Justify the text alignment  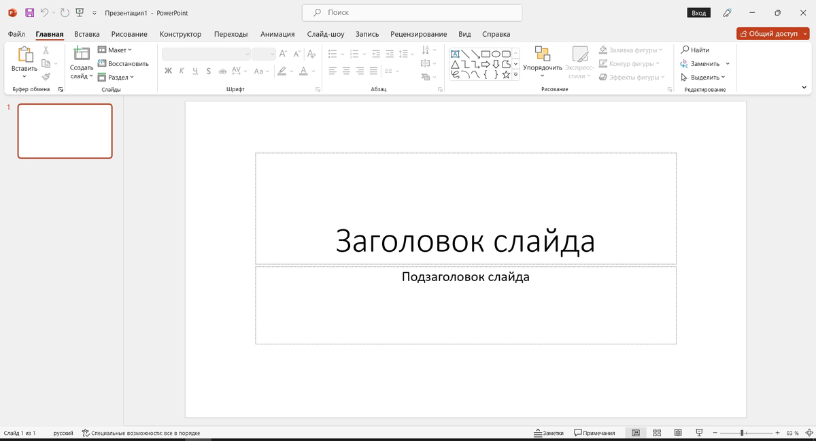[373, 71]
